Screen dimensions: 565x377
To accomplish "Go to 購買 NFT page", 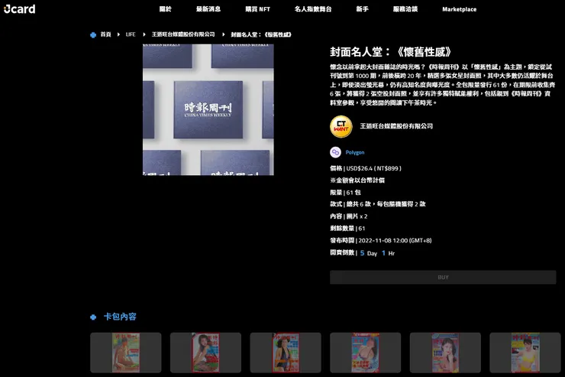I will pyautogui.click(x=257, y=9).
